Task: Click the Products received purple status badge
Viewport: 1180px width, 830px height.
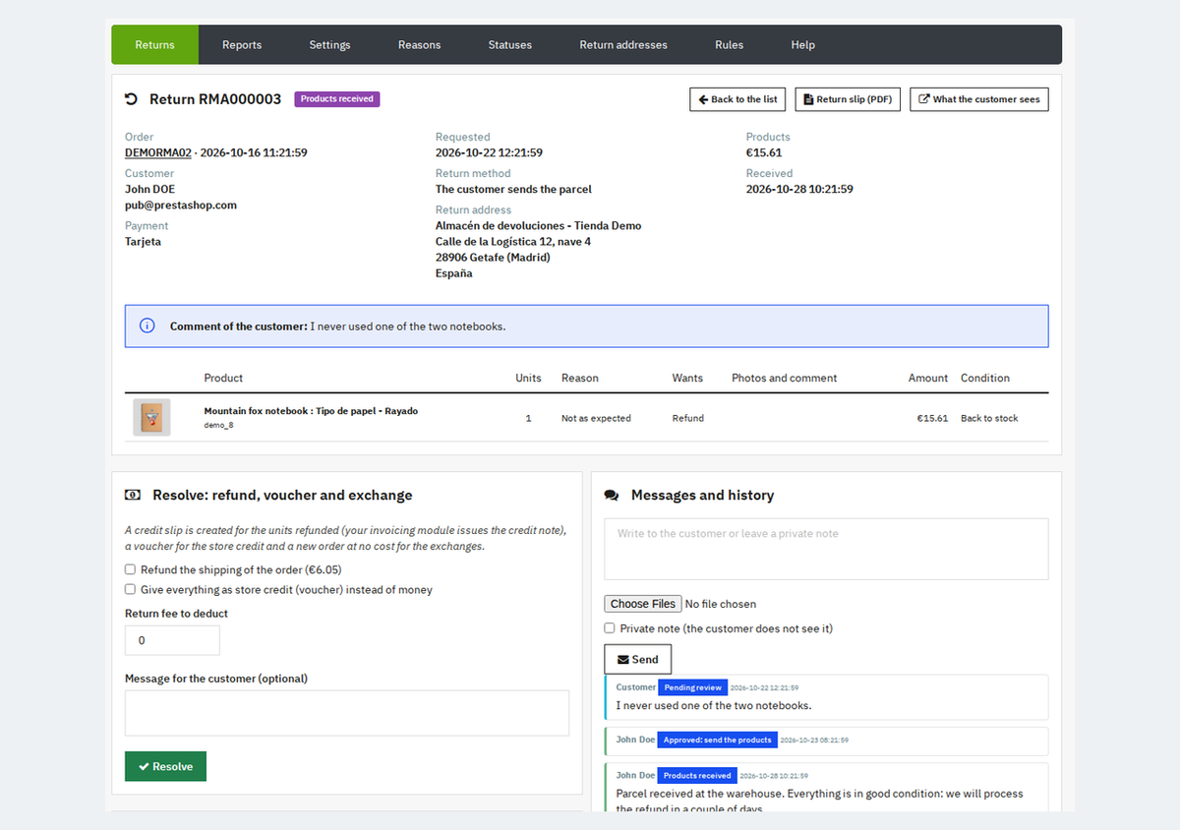Action: click(x=337, y=99)
